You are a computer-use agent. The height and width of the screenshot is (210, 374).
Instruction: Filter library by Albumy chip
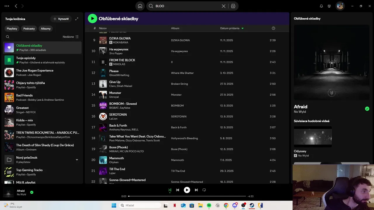[46, 29]
